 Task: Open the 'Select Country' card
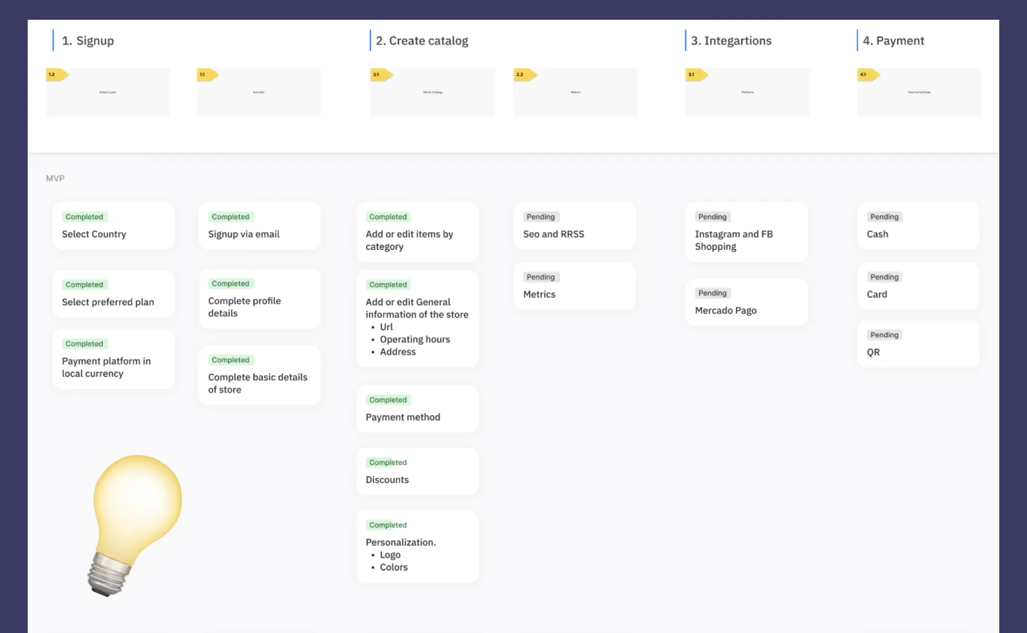(113, 226)
